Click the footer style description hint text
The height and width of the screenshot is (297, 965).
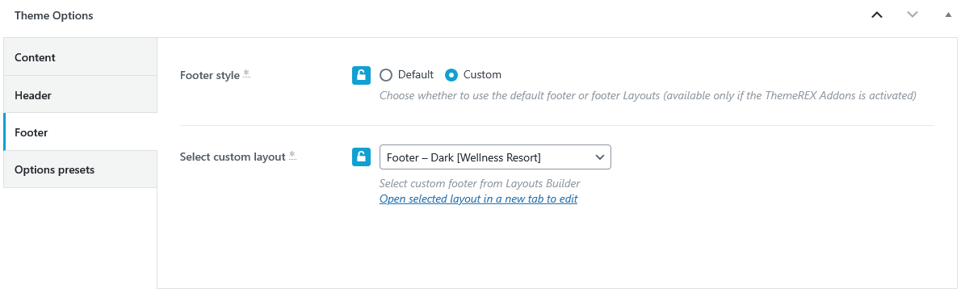click(x=648, y=95)
